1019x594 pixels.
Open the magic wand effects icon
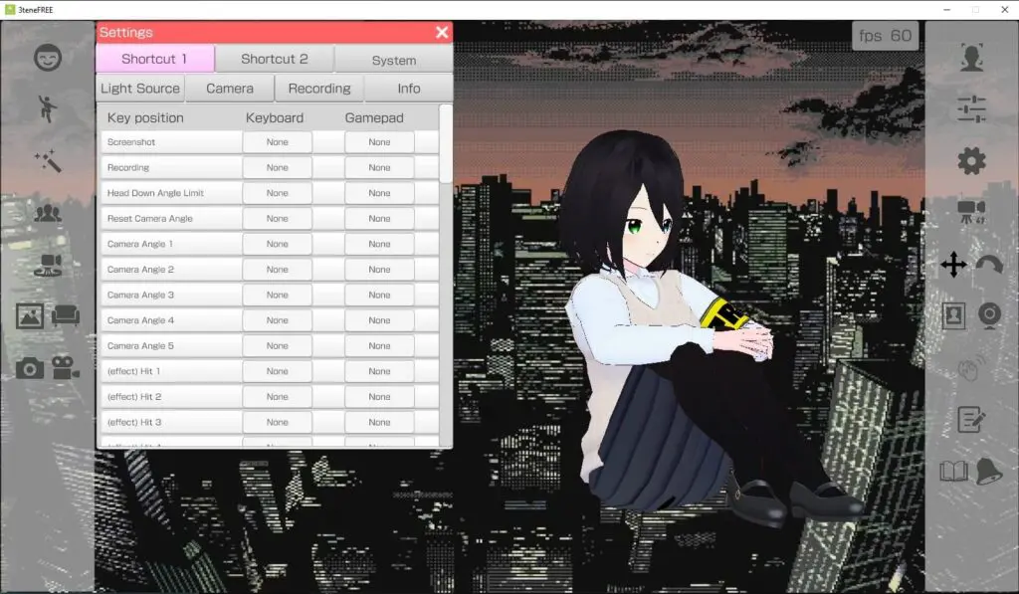pyautogui.click(x=48, y=160)
